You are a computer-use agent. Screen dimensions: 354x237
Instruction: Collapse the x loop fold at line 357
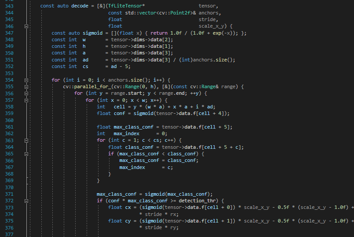(x=26, y=100)
